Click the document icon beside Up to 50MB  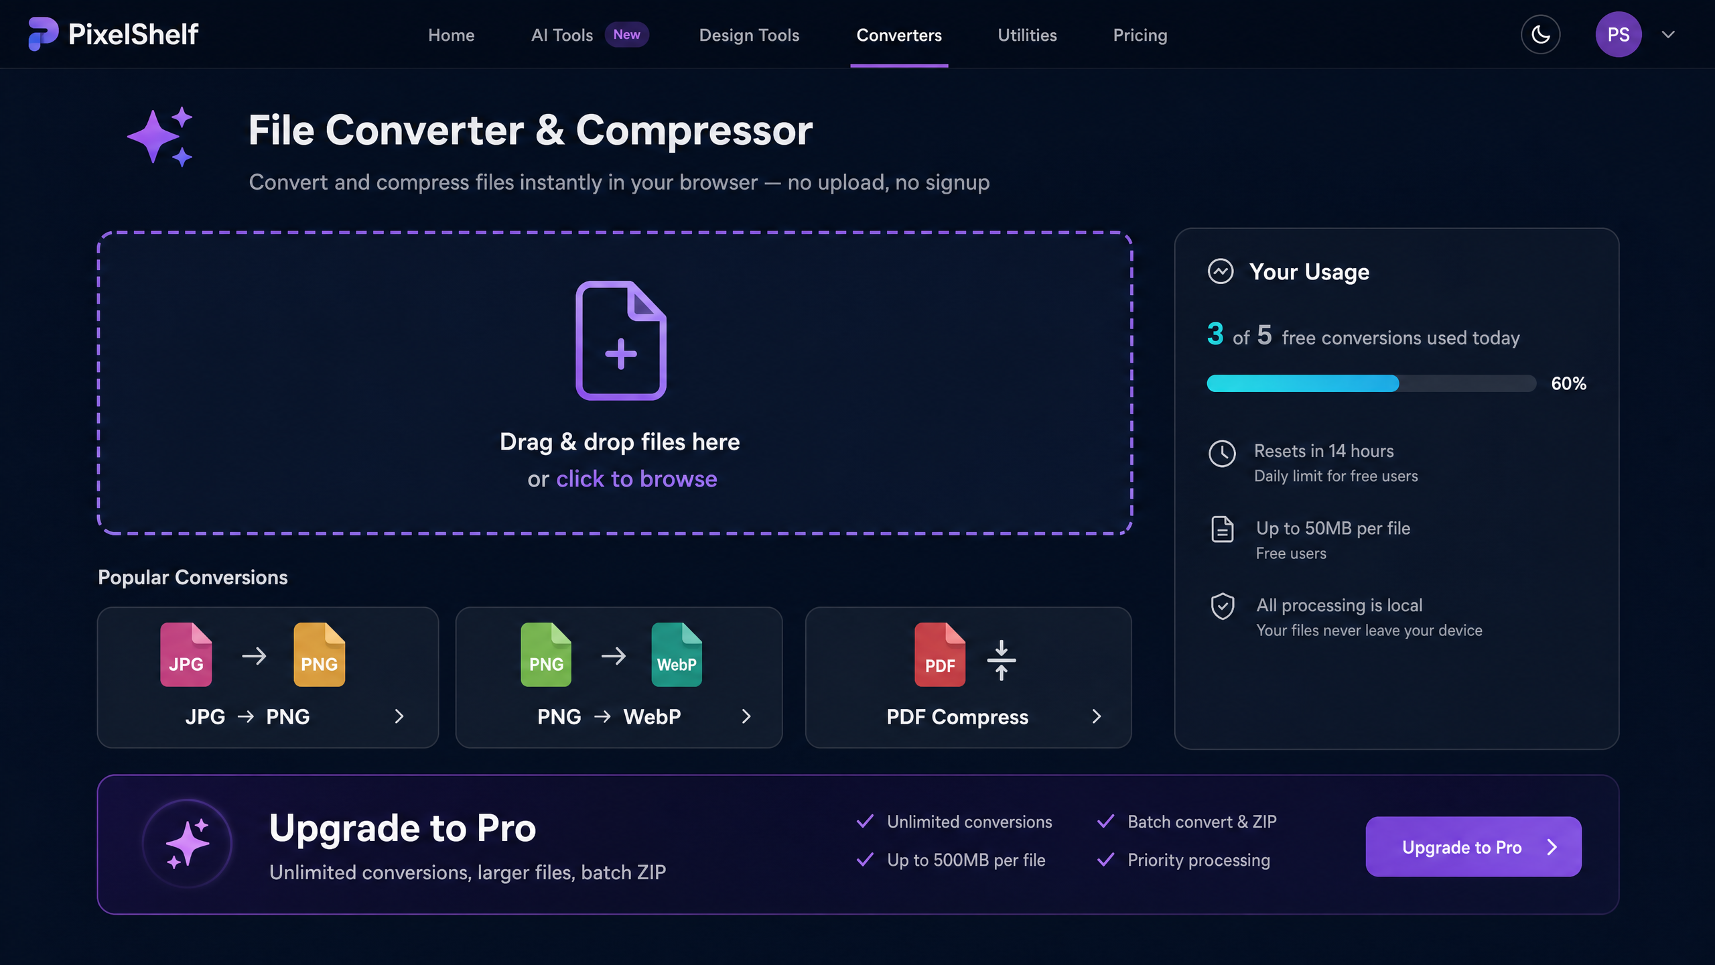click(1223, 529)
